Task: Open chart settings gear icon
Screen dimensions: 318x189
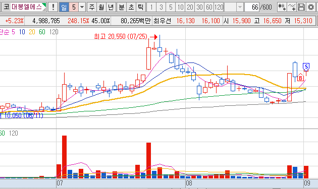Action: [311, 7]
